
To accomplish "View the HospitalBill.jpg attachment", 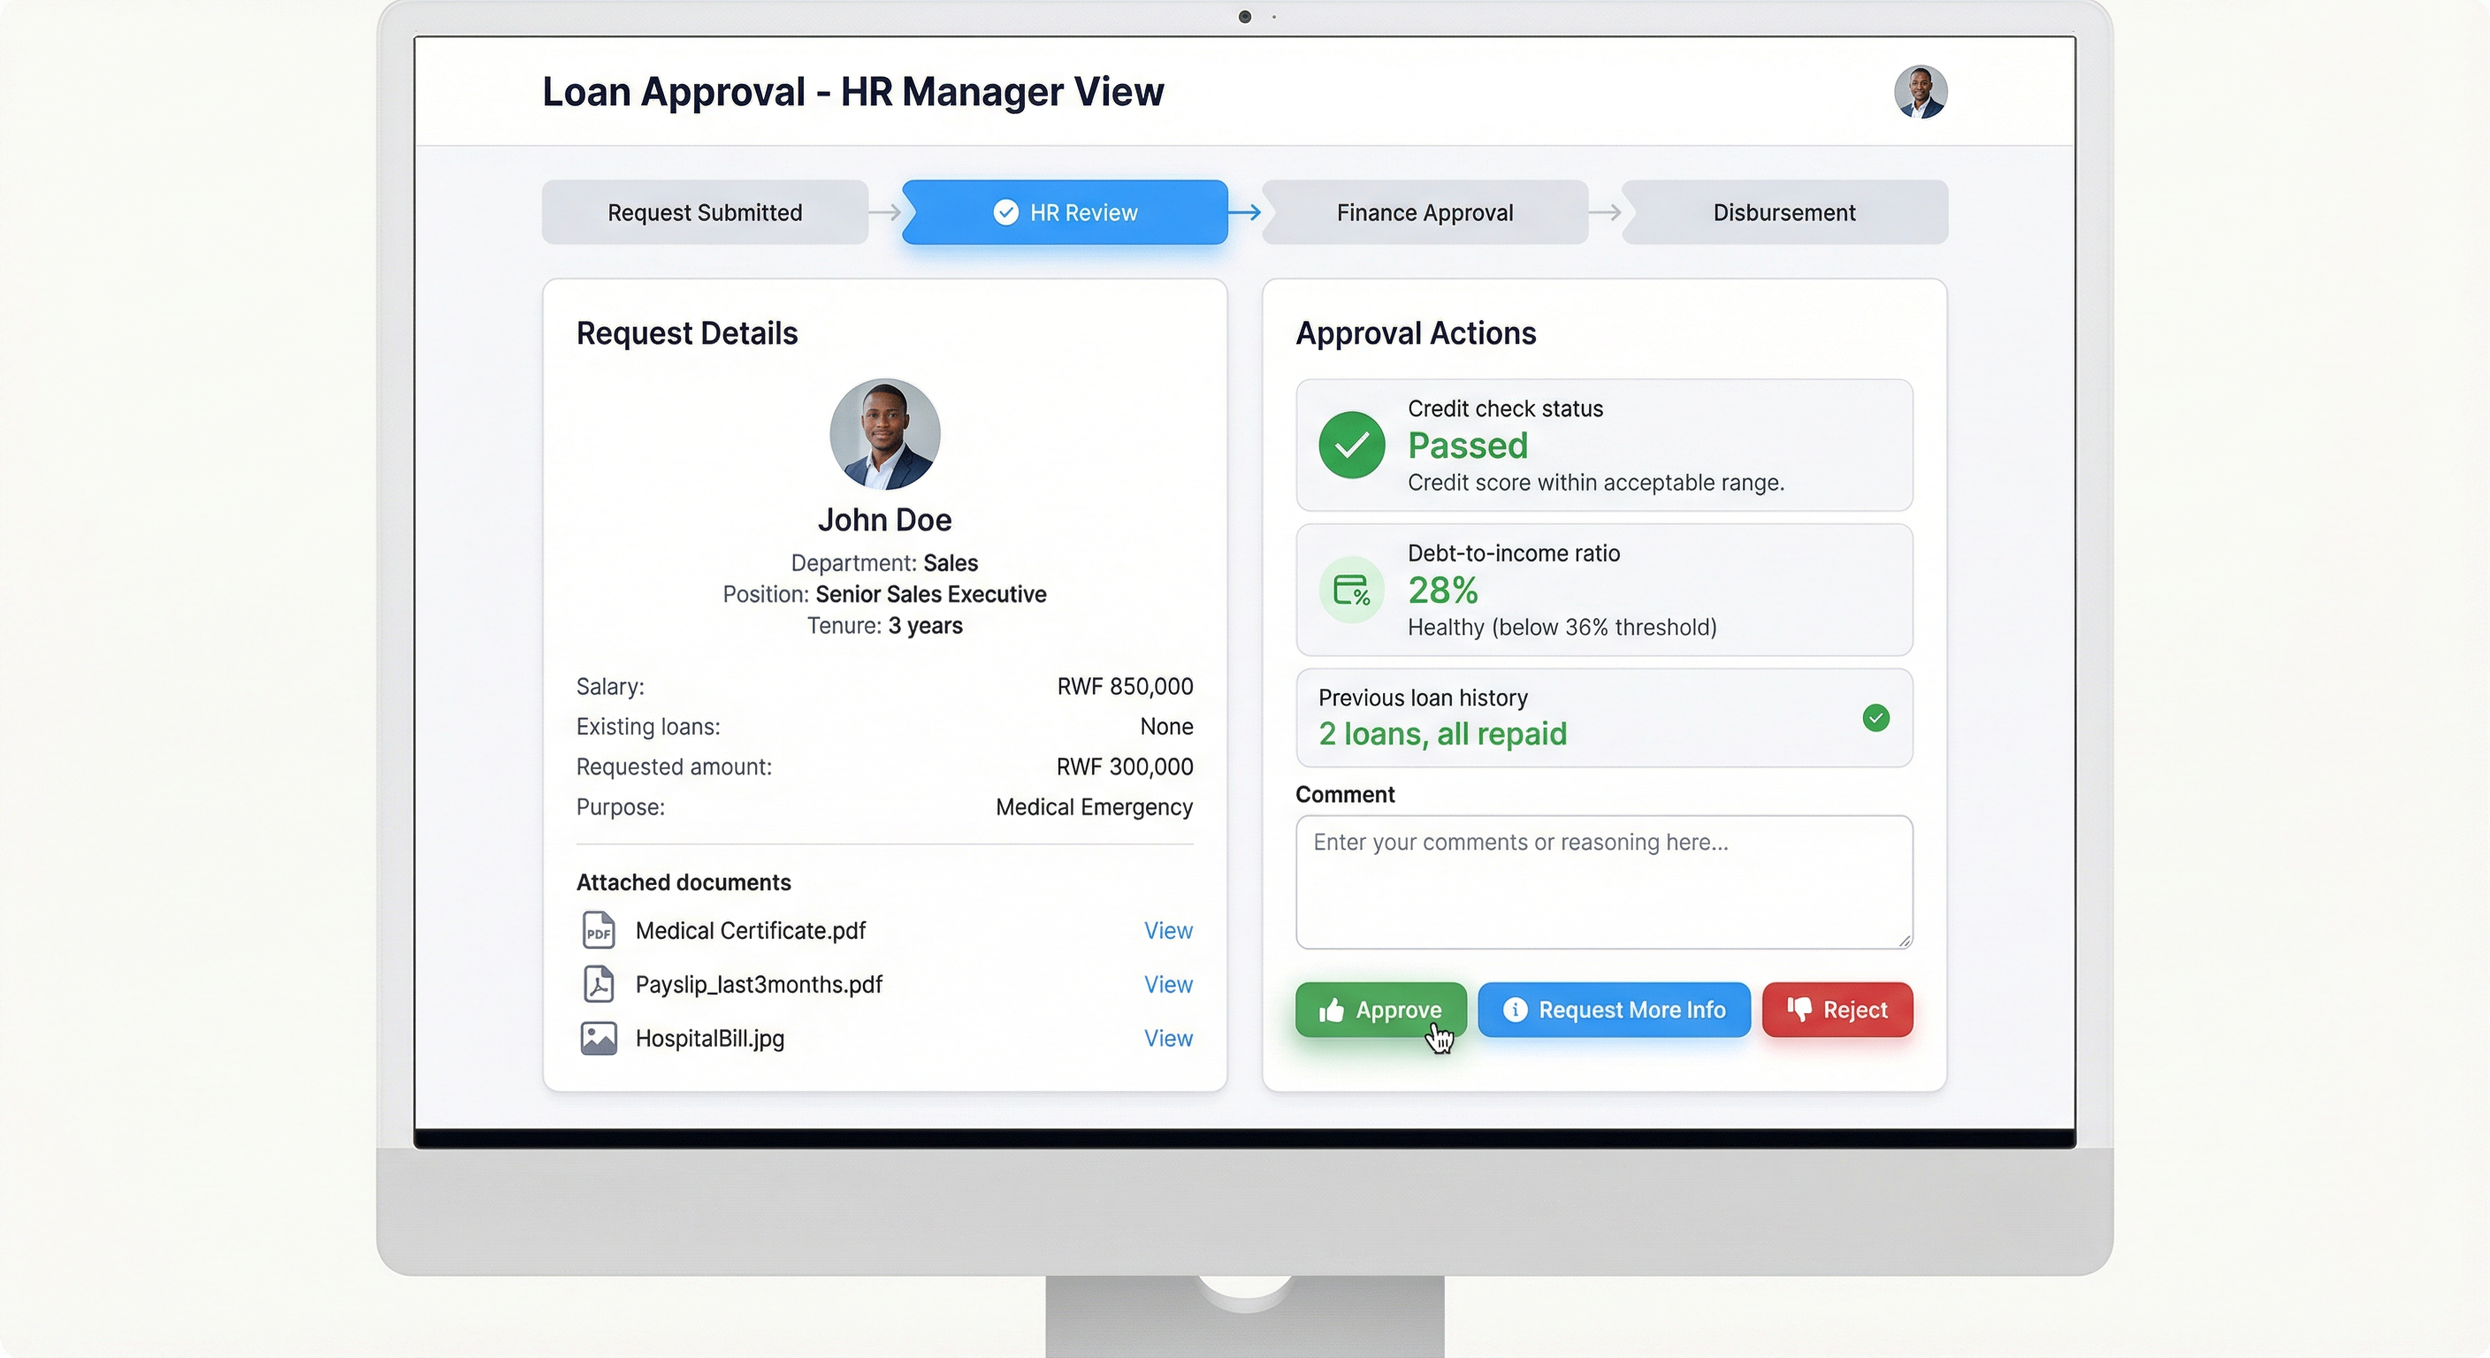I will 1168,1038.
